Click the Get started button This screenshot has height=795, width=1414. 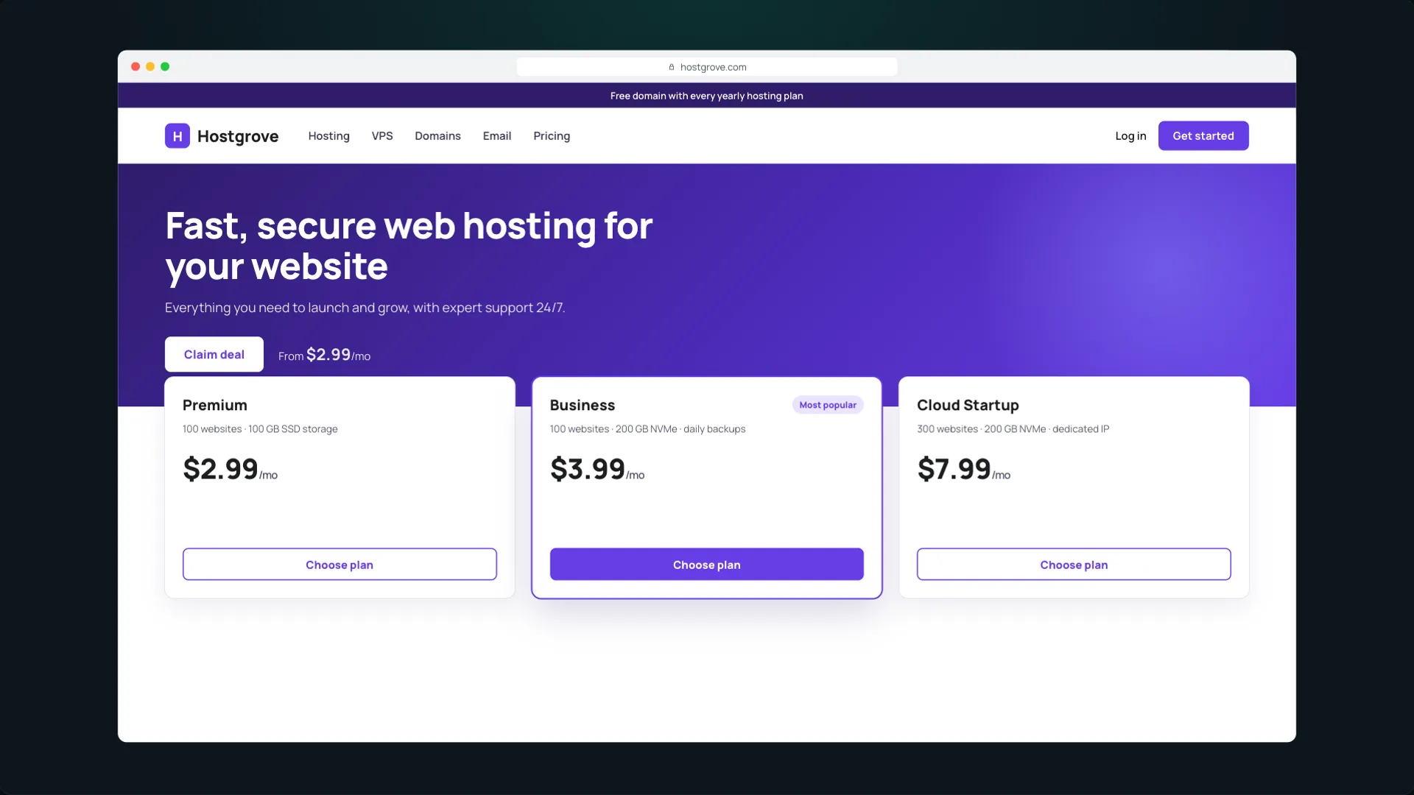1203,136
